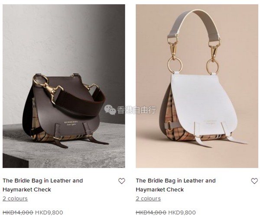Click Haymarket Check text under the white bag
260x220 pixels.
pyautogui.click(x=159, y=190)
